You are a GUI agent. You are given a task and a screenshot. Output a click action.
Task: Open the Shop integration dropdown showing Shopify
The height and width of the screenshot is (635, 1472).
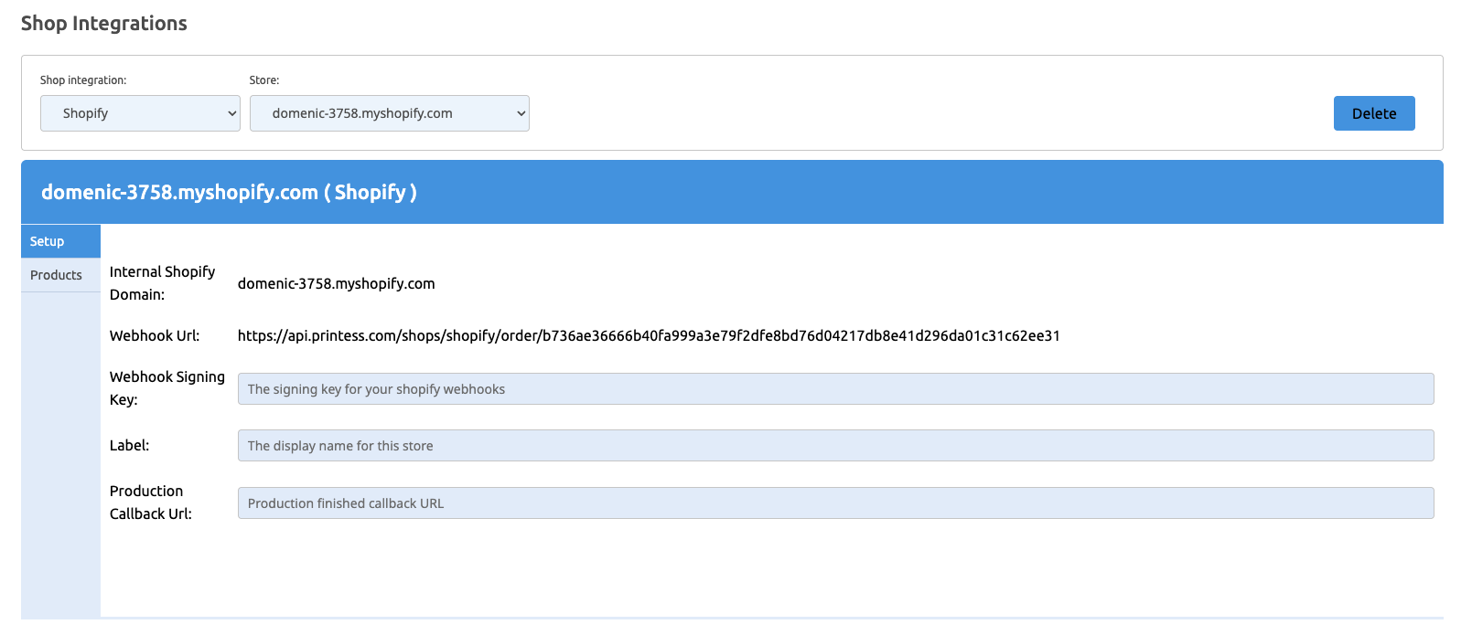[140, 113]
